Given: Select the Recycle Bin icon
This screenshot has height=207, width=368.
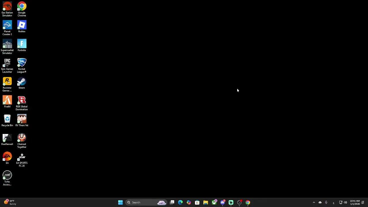Looking at the screenshot, I should tap(7, 120).
